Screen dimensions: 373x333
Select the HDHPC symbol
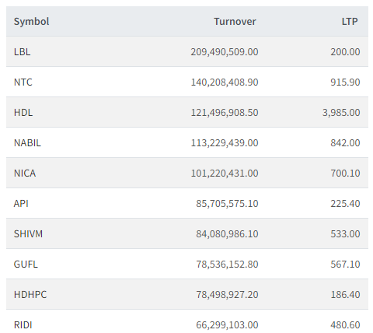30,295
